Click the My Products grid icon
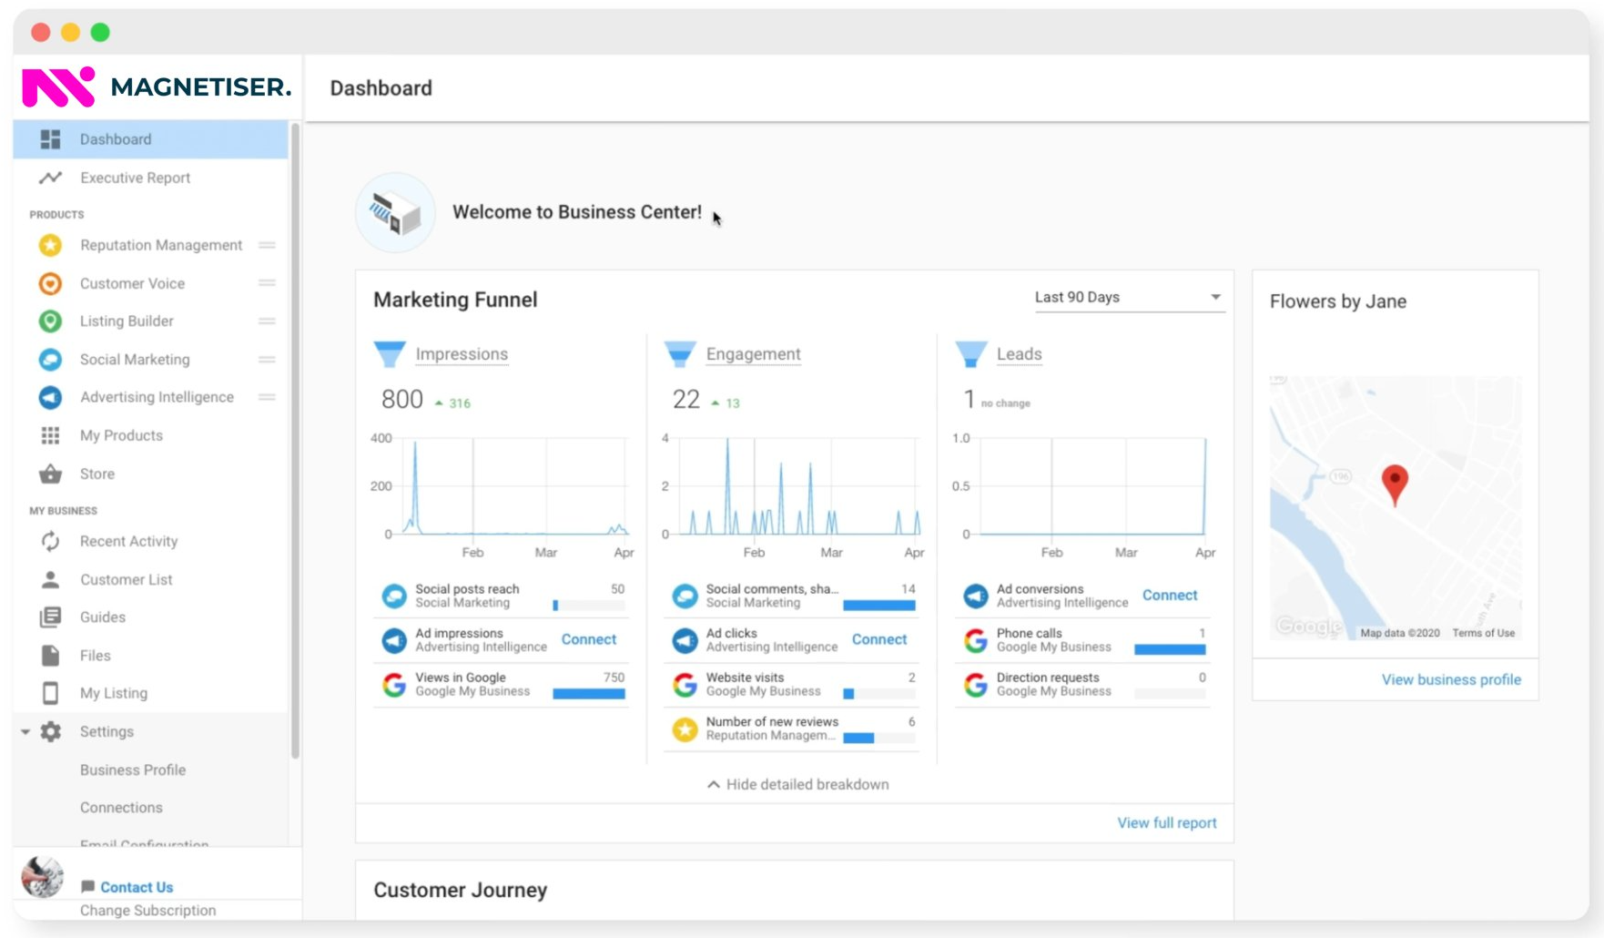This screenshot has height=938, width=1604. [50, 435]
